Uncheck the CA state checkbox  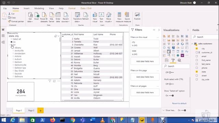11,42
